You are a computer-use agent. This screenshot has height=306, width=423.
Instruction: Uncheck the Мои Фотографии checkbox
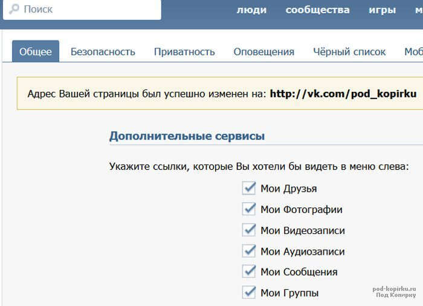(x=249, y=209)
